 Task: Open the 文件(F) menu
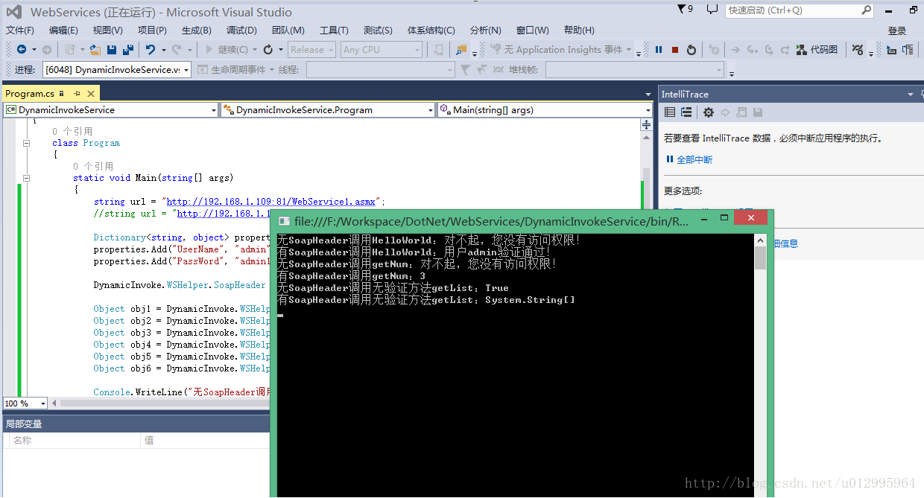click(20, 30)
